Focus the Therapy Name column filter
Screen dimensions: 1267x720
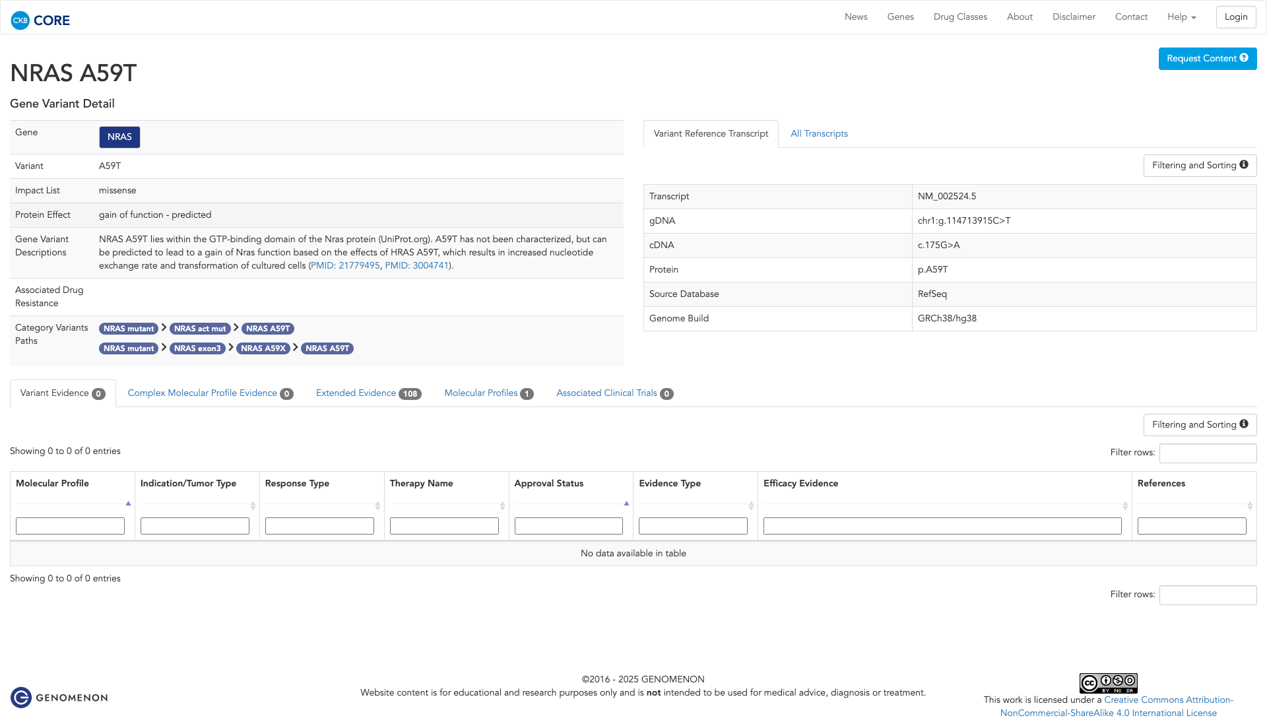coord(444,526)
